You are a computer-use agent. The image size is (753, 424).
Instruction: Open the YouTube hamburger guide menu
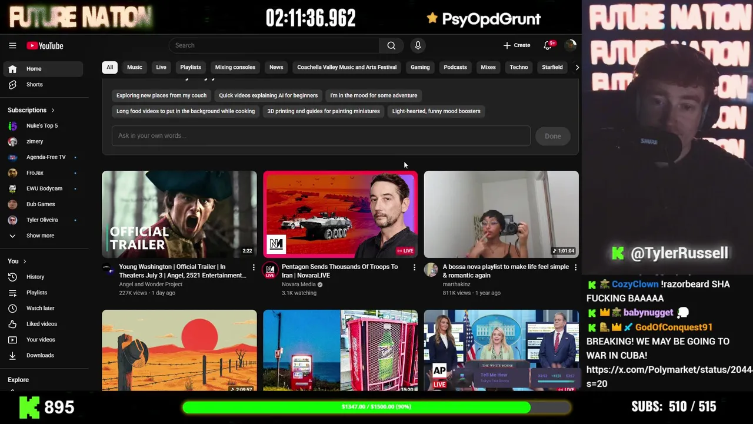[x=12, y=45]
